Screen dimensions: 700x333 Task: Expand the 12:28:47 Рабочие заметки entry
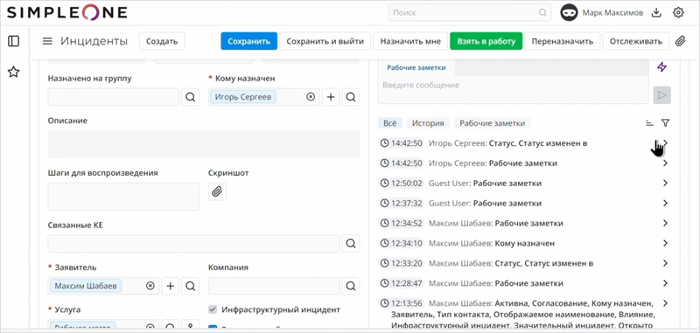pos(665,283)
